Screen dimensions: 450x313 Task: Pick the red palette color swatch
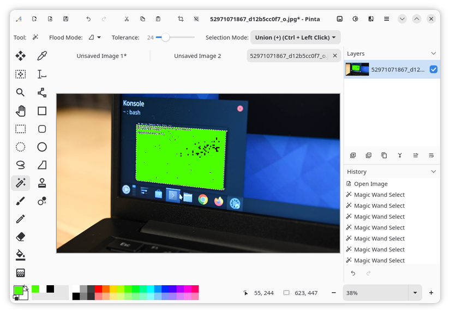click(98, 288)
